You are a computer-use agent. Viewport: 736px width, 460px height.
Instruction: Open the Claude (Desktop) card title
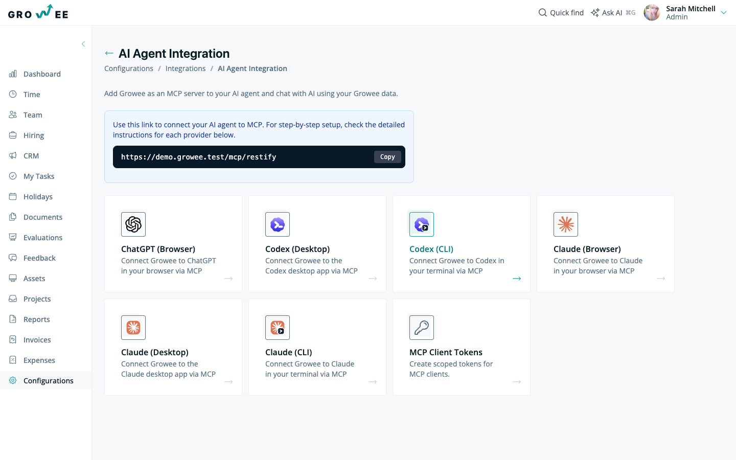155,352
